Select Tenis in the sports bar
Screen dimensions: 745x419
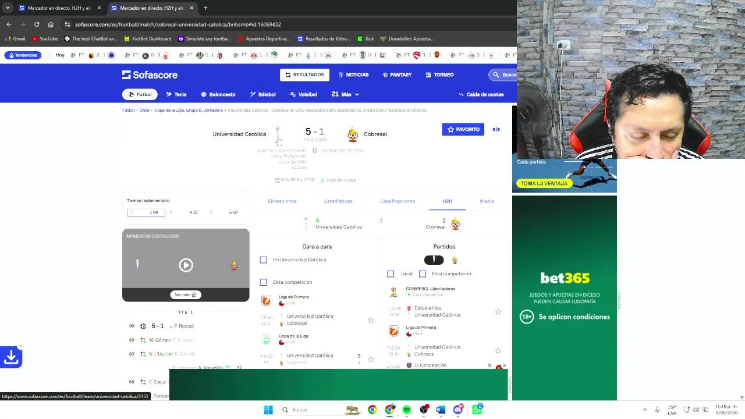click(x=176, y=94)
